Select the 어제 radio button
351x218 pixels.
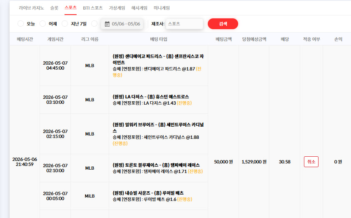click(x=42, y=23)
